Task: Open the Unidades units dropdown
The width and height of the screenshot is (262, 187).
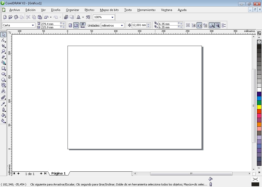Action: click(x=122, y=25)
